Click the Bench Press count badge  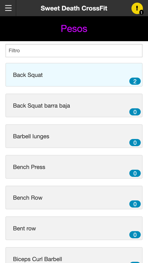coord(135,173)
